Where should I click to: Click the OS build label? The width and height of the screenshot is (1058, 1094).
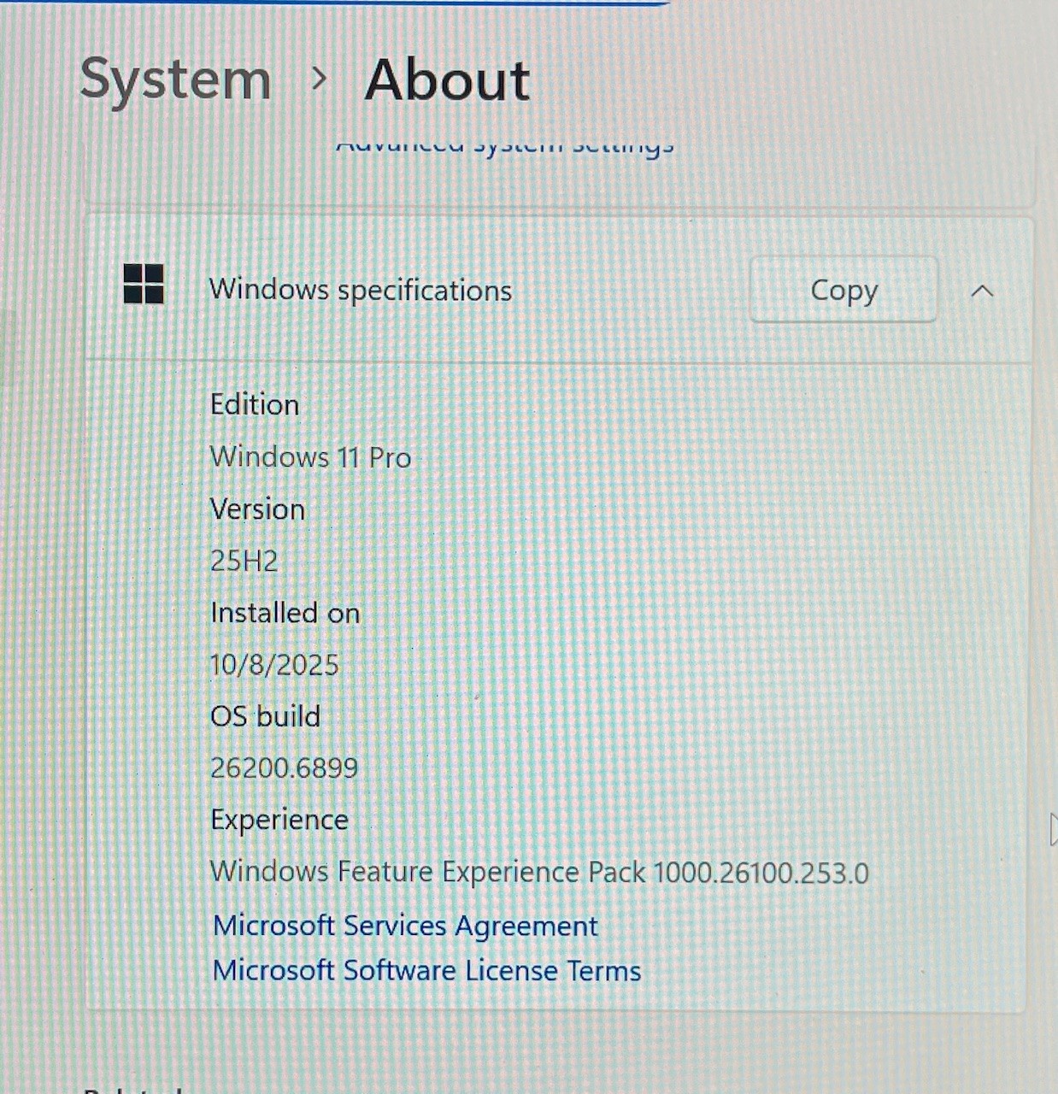pos(265,716)
